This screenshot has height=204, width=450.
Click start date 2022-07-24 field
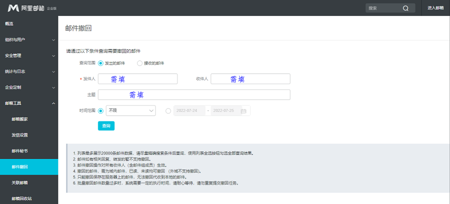(189, 111)
